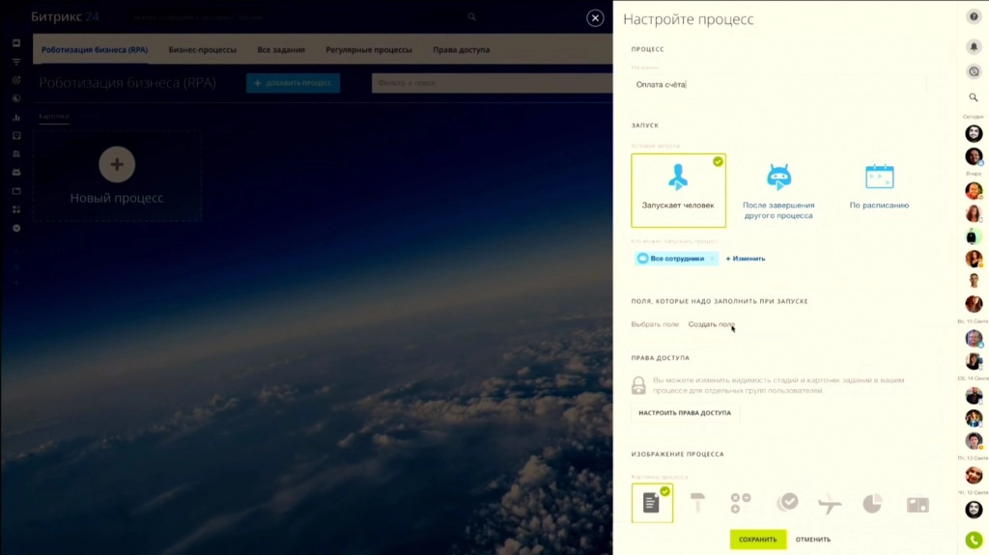Pick the pie chart process image icon
Screen dimensions: 989x555
(872, 502)
